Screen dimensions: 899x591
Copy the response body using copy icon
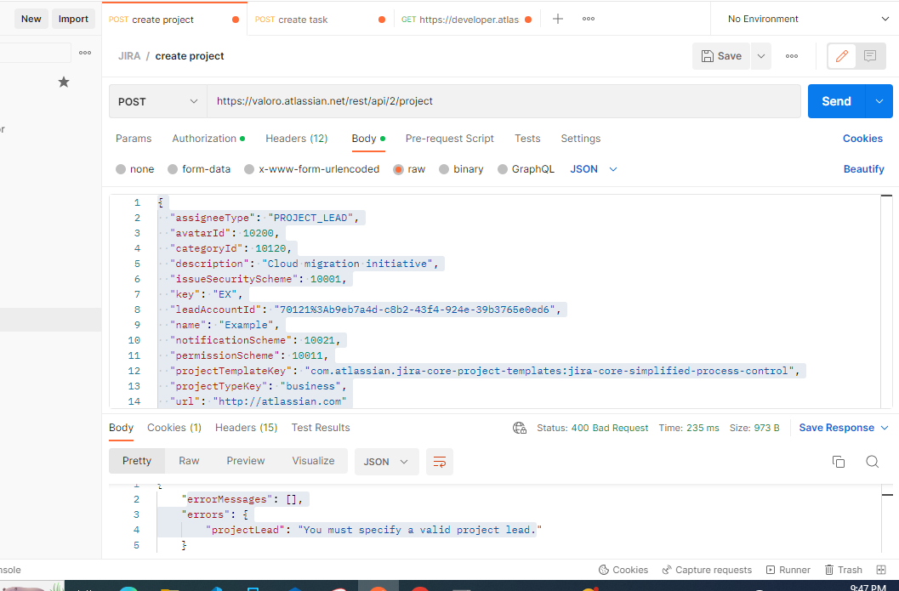pos(839,461)
